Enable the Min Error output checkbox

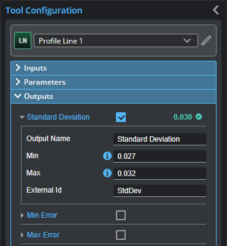[x=121, y=215]
